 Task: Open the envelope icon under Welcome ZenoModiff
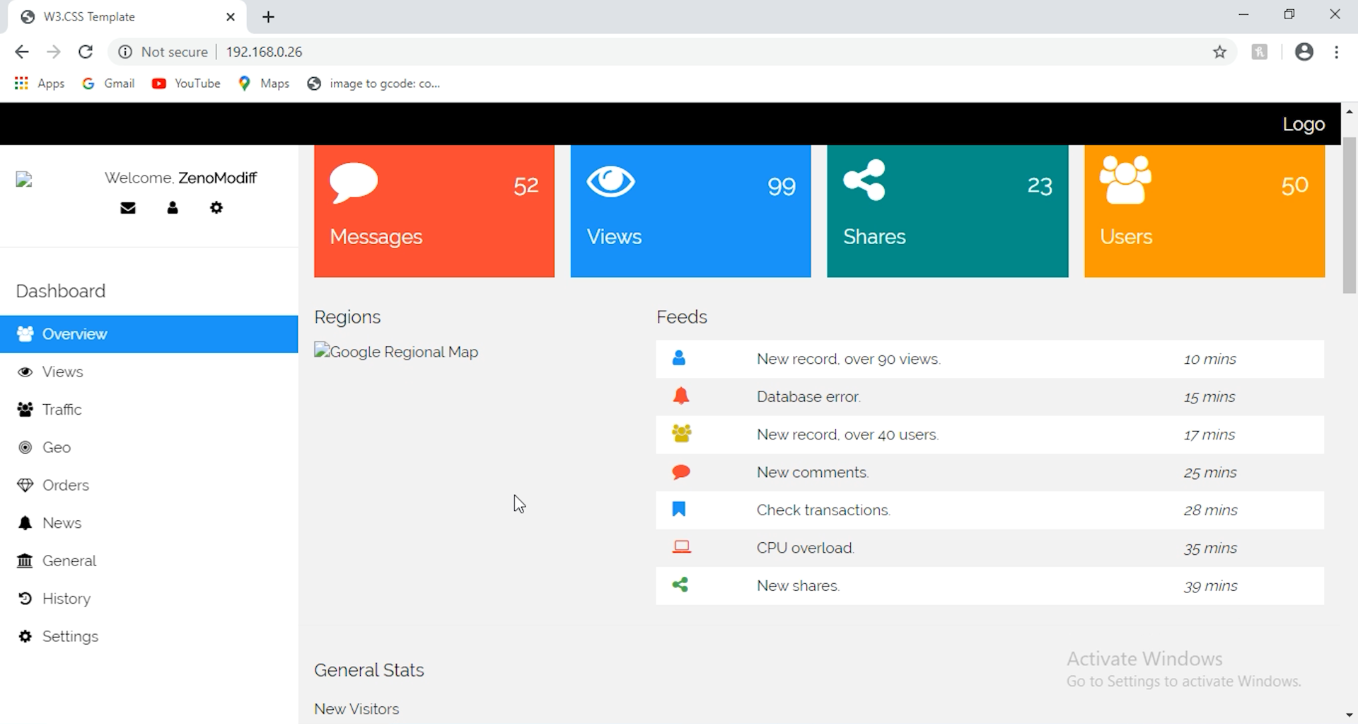coord(128,207)
